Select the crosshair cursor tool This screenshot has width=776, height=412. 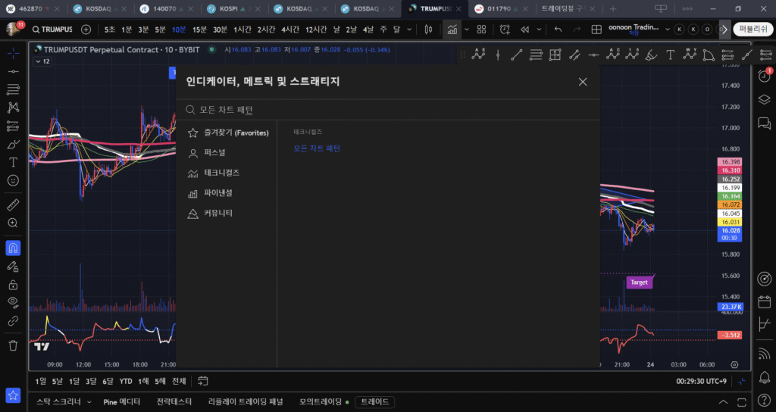(x=13, y=52)
